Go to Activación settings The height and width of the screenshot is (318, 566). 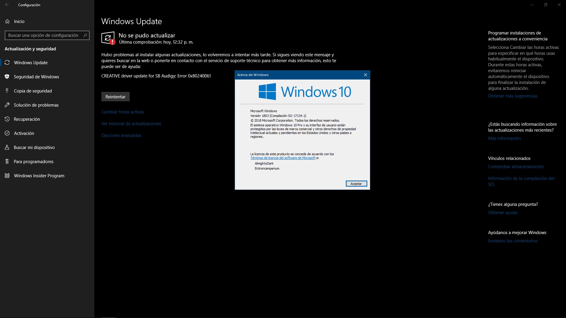click(47, 133)
